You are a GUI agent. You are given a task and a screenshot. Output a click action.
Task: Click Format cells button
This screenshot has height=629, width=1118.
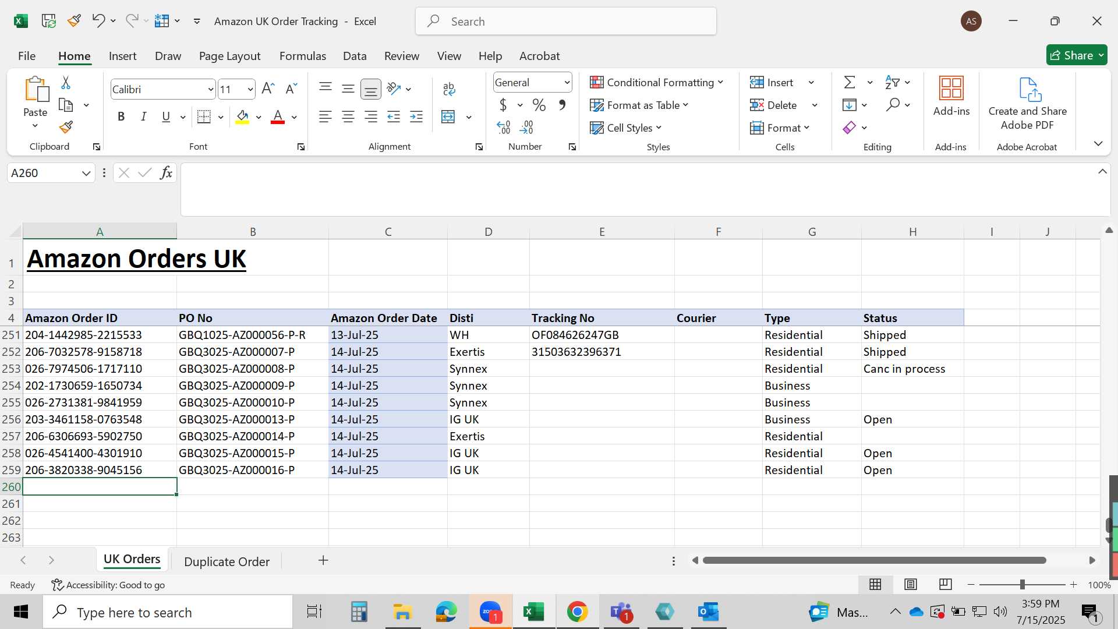pyautogui.click(x=780, y=128)
